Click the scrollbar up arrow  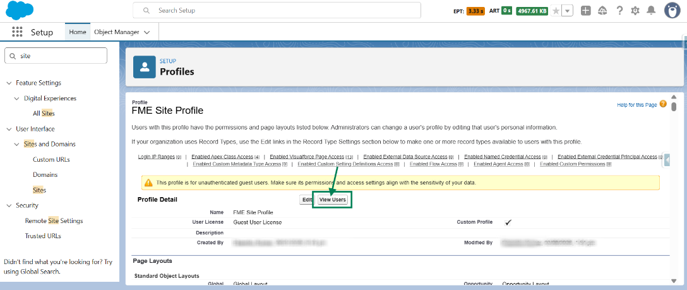pyautogui.click(x=674, y=97)
